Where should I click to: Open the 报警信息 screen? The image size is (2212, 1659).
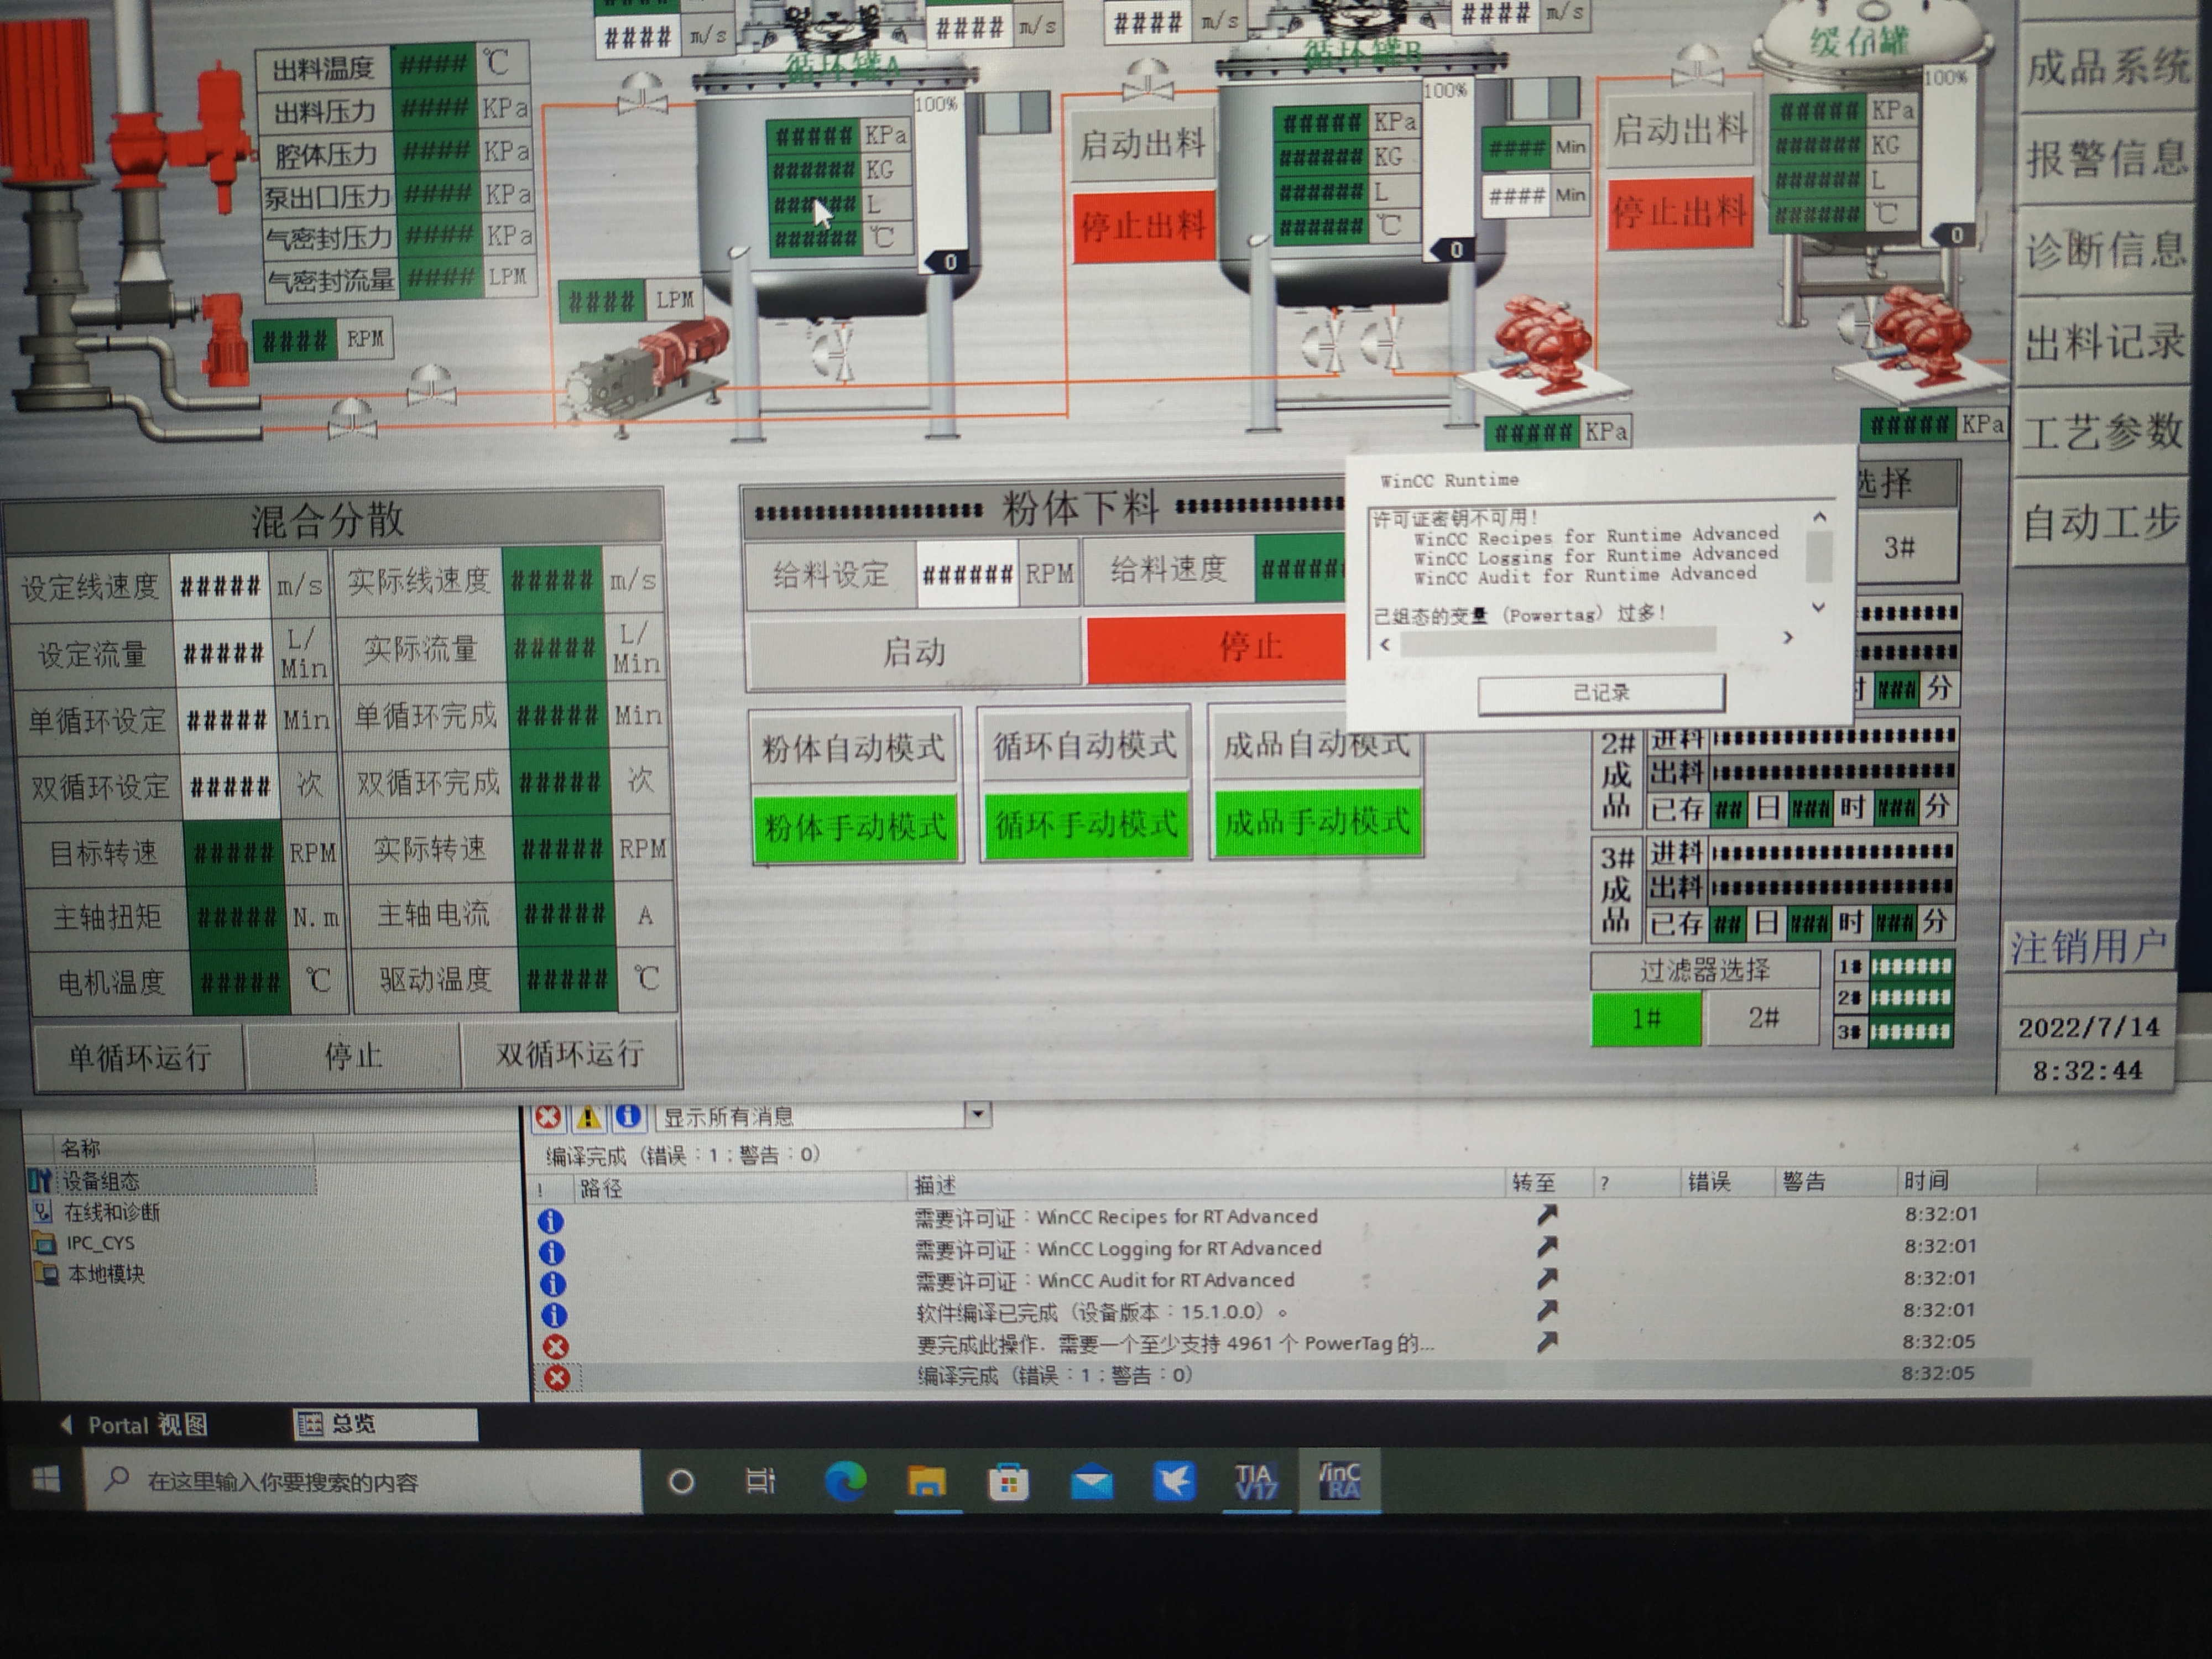[2107, 160]
